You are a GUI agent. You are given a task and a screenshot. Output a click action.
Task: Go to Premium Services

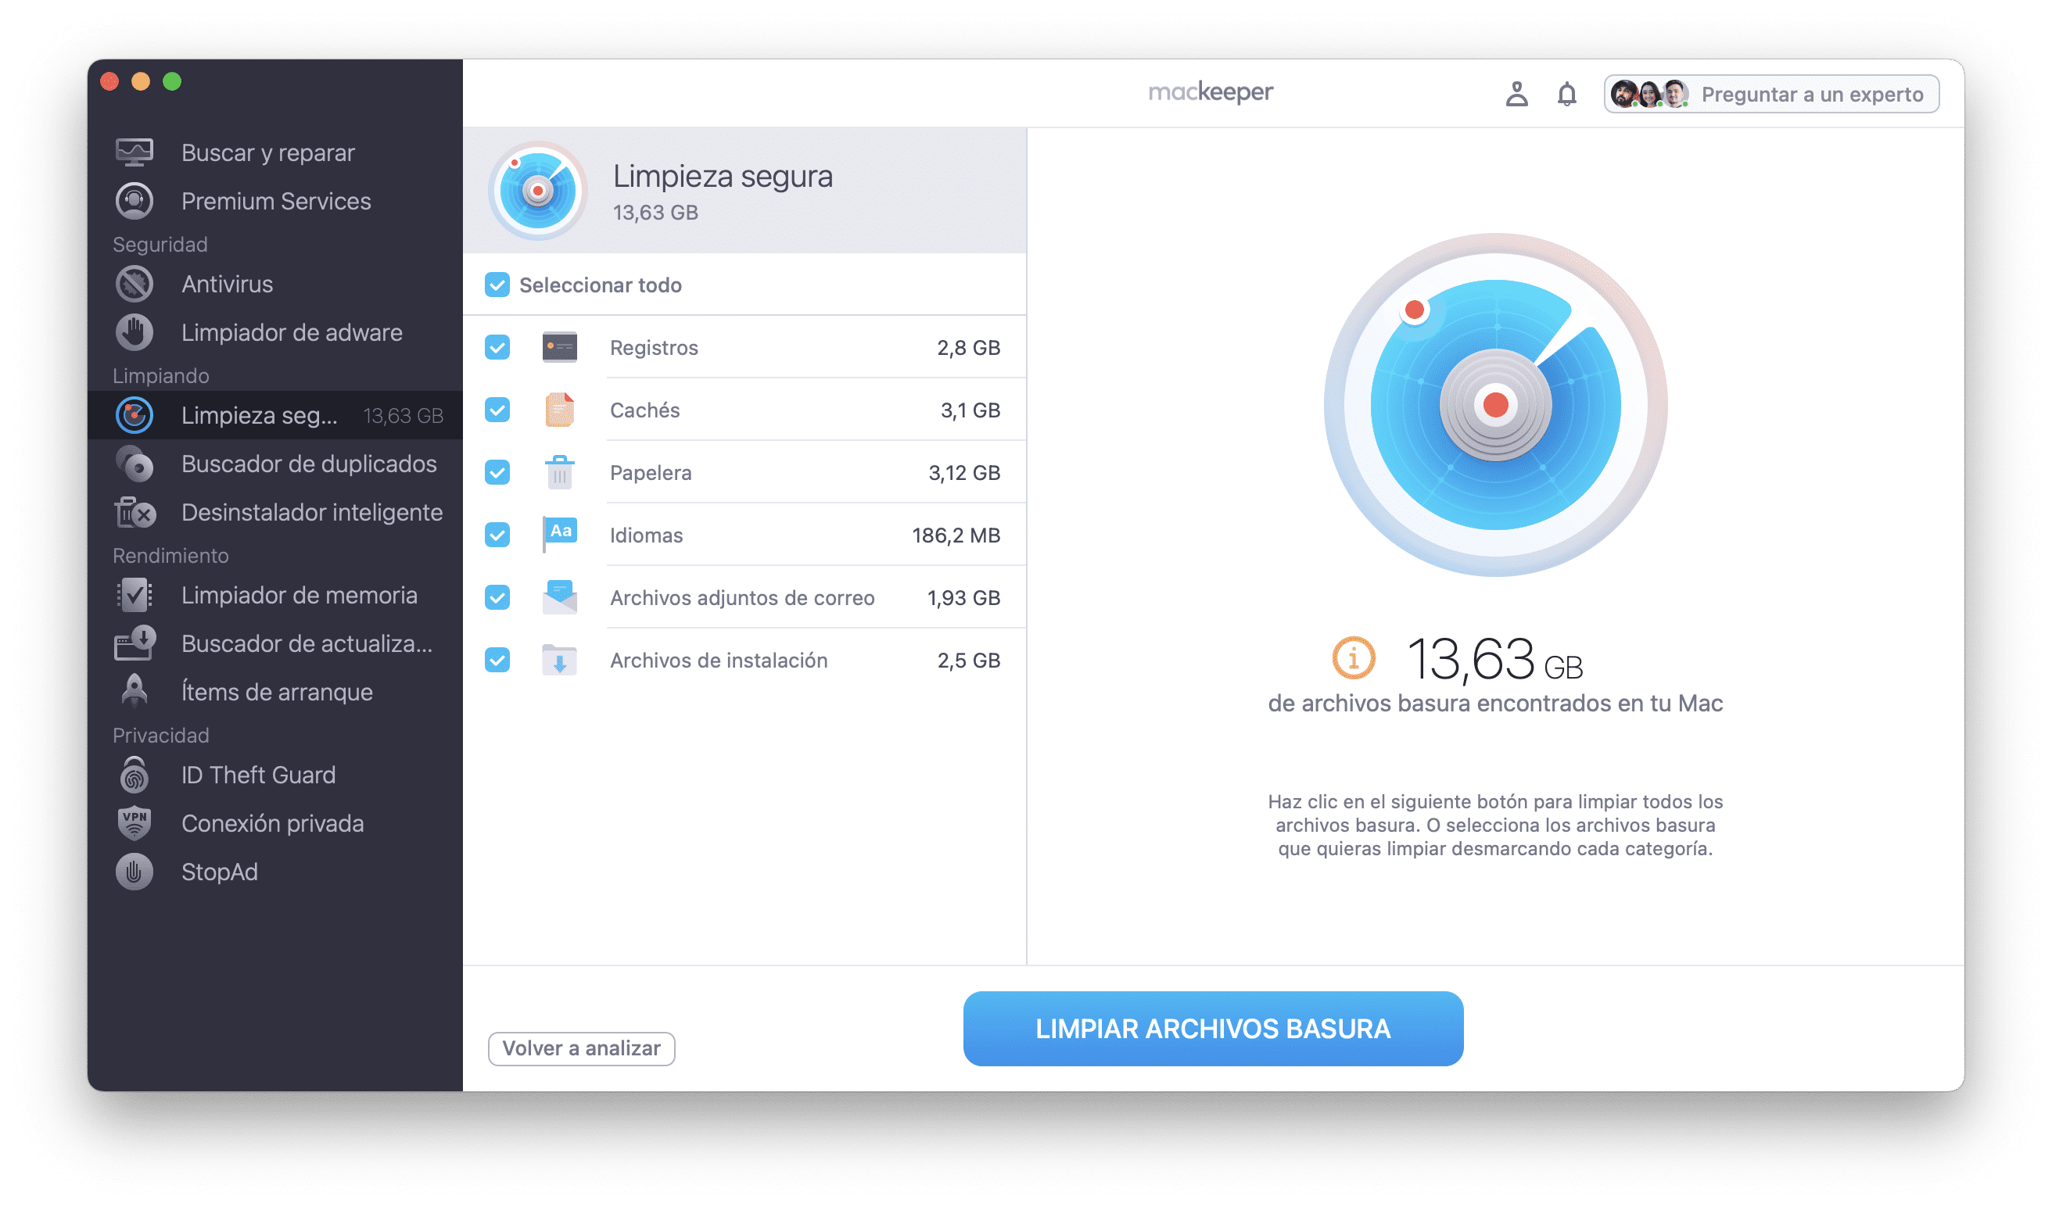click(275, 201)
